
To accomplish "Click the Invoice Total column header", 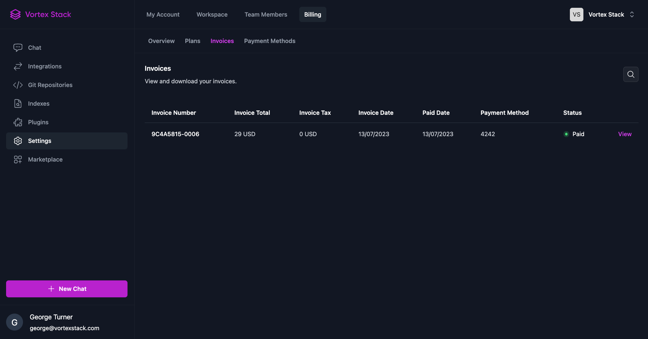I will point(252,113).
